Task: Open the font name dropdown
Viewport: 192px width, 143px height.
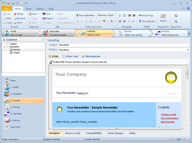Action: point(96,16)
